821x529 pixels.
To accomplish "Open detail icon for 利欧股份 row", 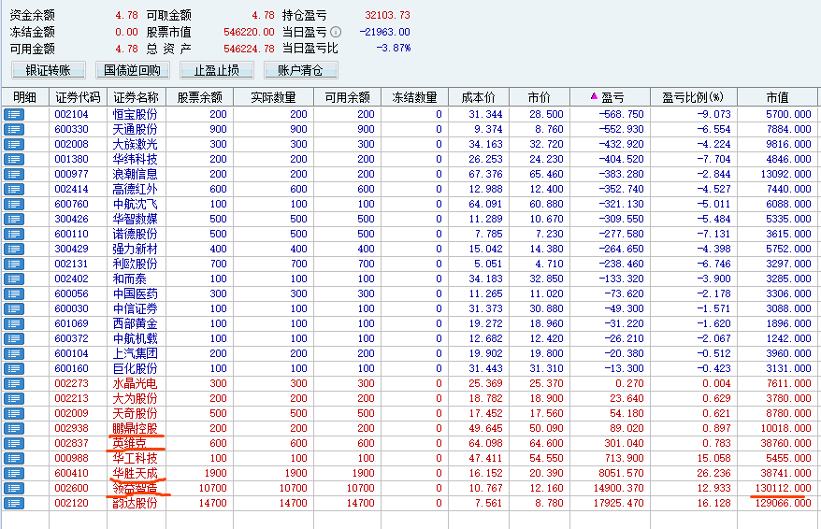I will [14, 264].
